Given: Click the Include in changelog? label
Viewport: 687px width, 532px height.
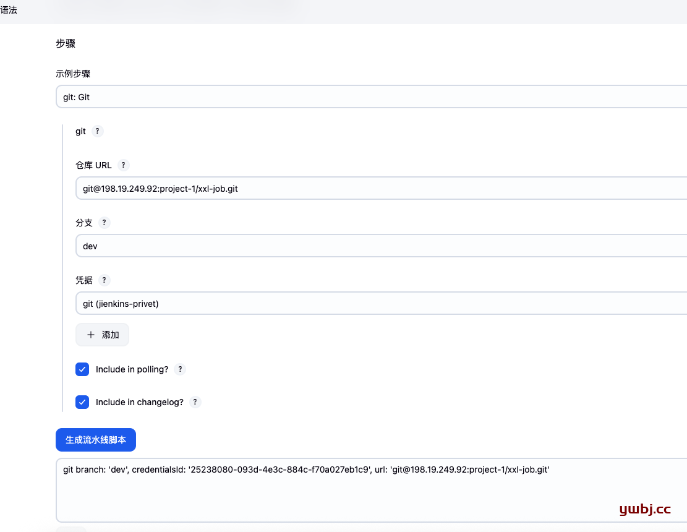Looking at the screenshot, I should point(139,402).
